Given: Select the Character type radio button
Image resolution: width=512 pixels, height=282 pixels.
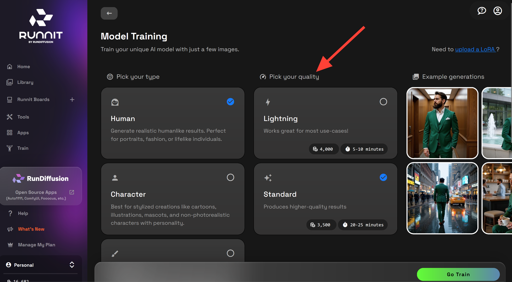Looking at the screenshot, I should coord(230,177).
